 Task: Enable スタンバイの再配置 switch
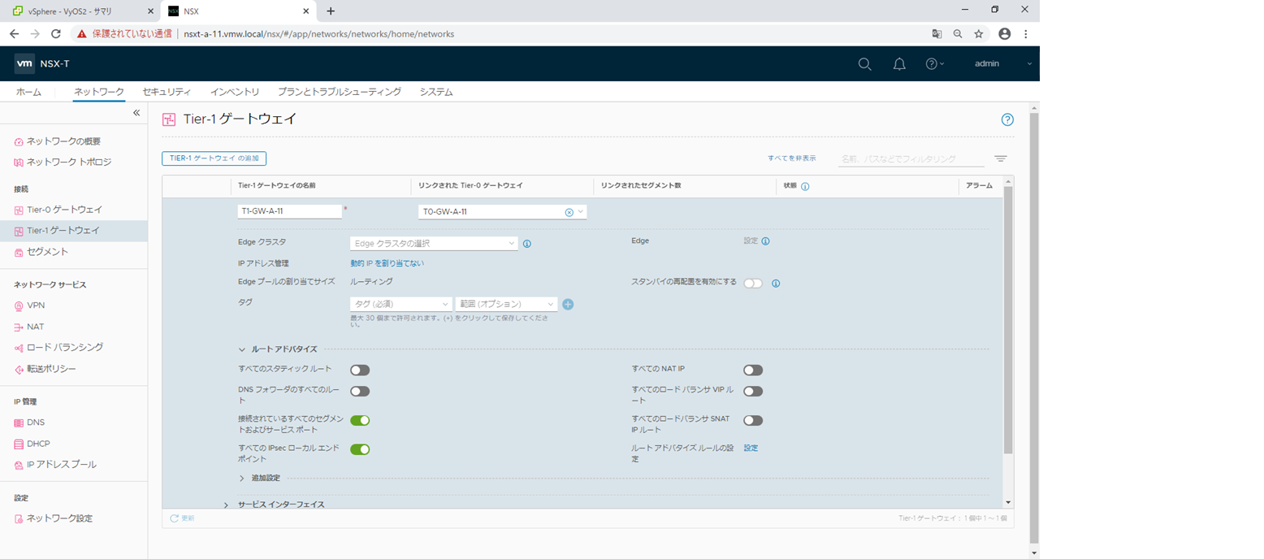753,284
